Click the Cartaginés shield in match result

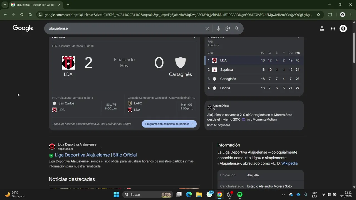180,62
